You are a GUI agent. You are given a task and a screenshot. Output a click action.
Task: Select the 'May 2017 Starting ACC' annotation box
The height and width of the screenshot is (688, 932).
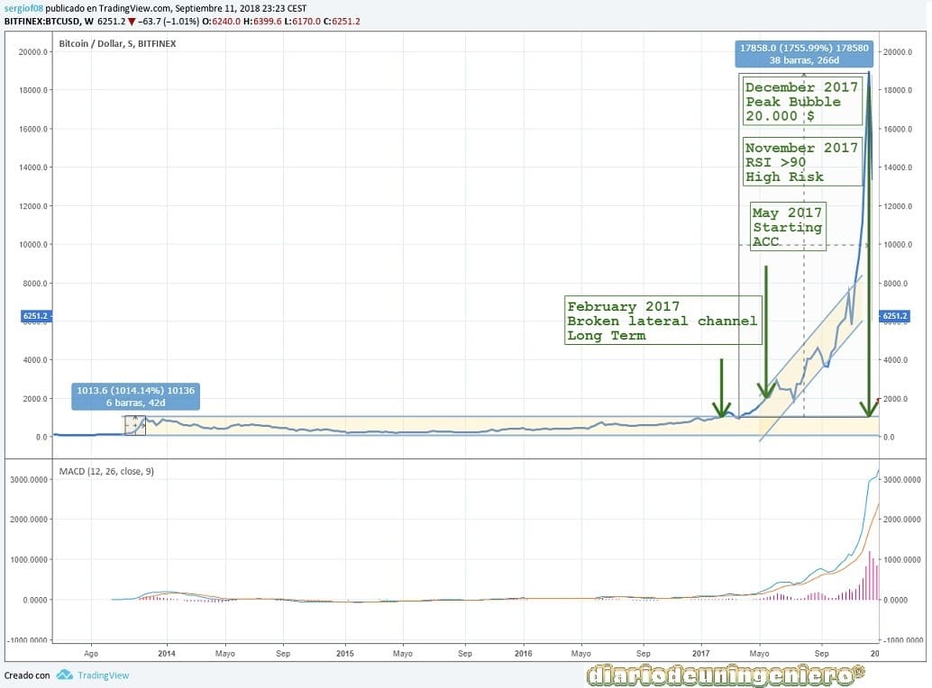pyautogui.click(x=788, y=227)
